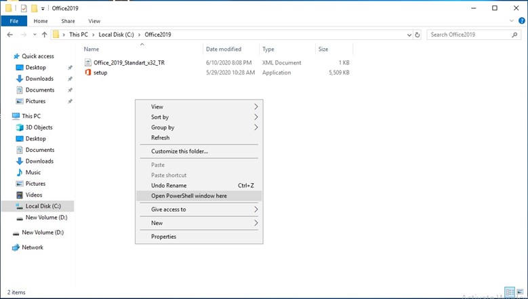Open the Group by submenu
The width and height of the screenshot is (528, 299).
199,127
